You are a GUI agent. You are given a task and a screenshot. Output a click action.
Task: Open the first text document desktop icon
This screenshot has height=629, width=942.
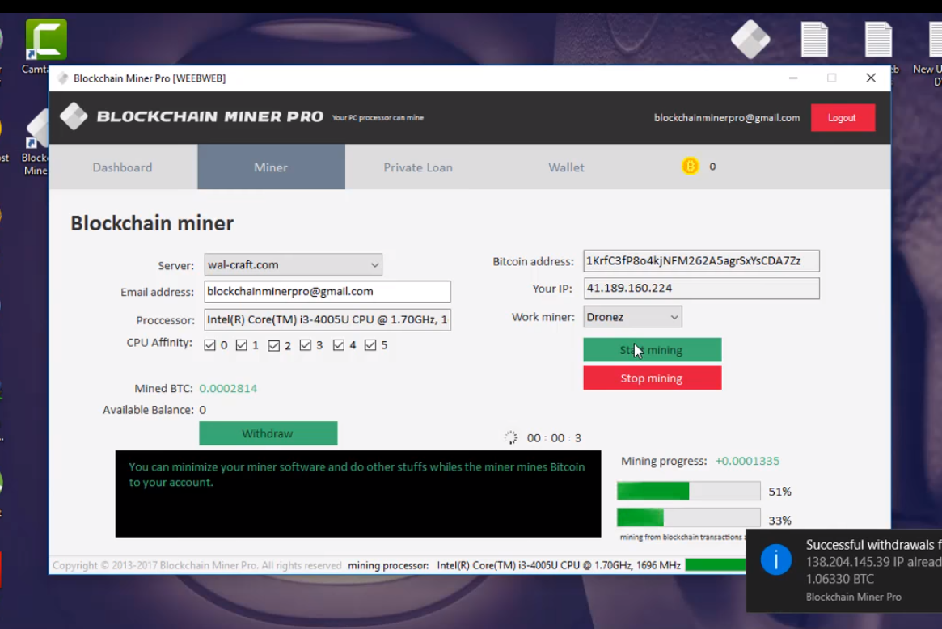pos(814,39)
